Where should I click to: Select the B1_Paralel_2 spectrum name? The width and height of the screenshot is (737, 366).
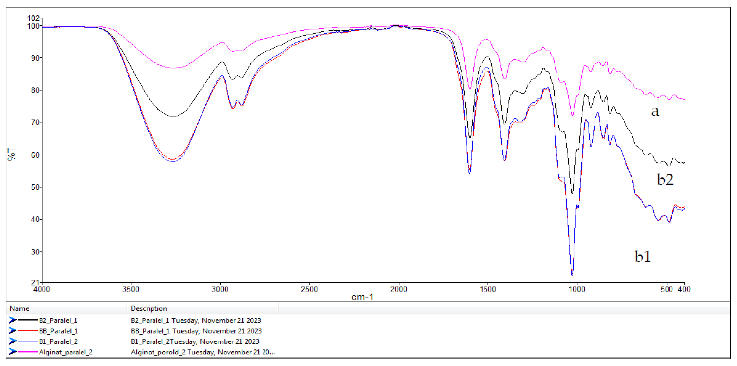pos(58,341)
